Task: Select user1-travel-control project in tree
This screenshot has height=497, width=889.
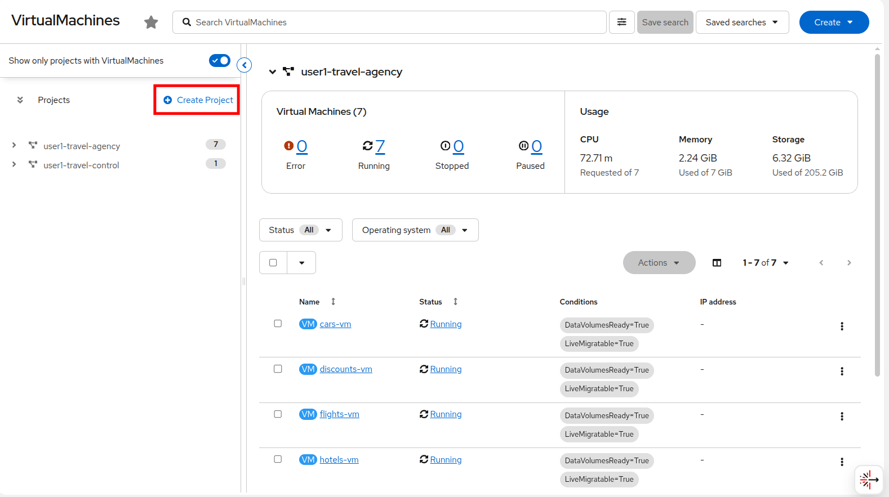Action: [x=81, y=165]
